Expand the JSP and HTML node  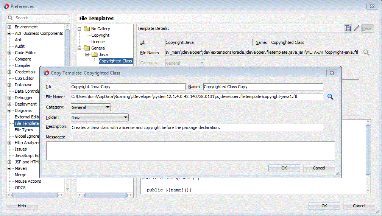click(9, 162)
